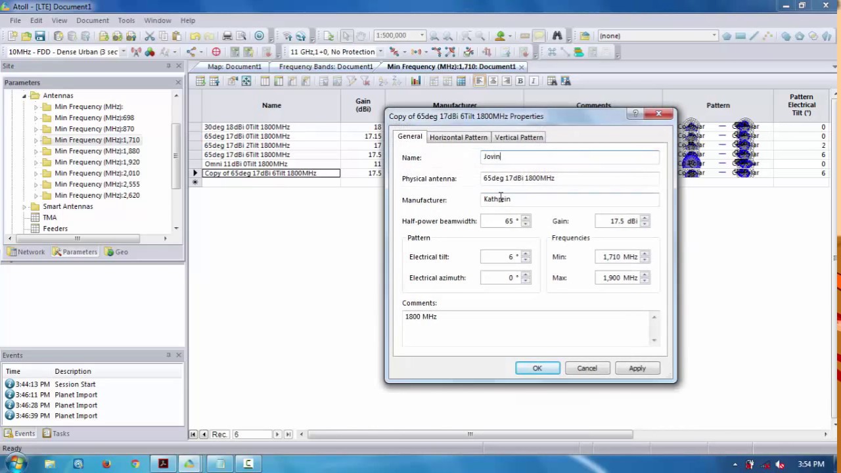Switch to Frequency Bands: Document1 tab

pos(326,66)
